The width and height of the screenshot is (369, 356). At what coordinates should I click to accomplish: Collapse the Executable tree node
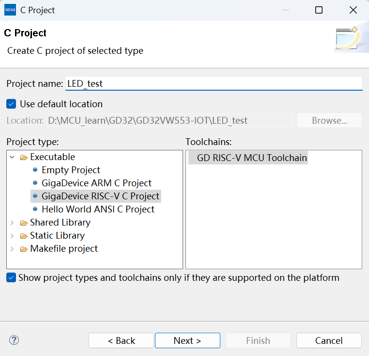pyautogui.click(x=12, y=157)
